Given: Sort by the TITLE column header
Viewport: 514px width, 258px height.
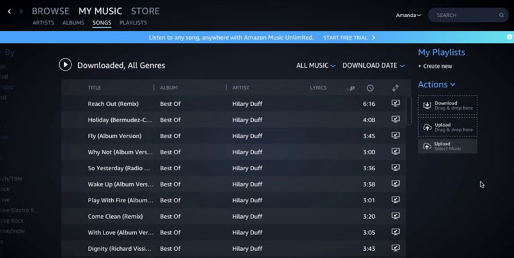Looking at the screenshot, I should [94, 88].
